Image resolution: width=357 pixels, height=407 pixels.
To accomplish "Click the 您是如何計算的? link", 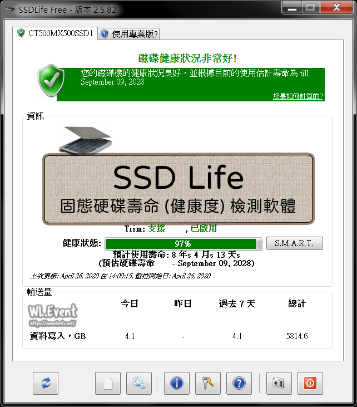I will (297, 96).
